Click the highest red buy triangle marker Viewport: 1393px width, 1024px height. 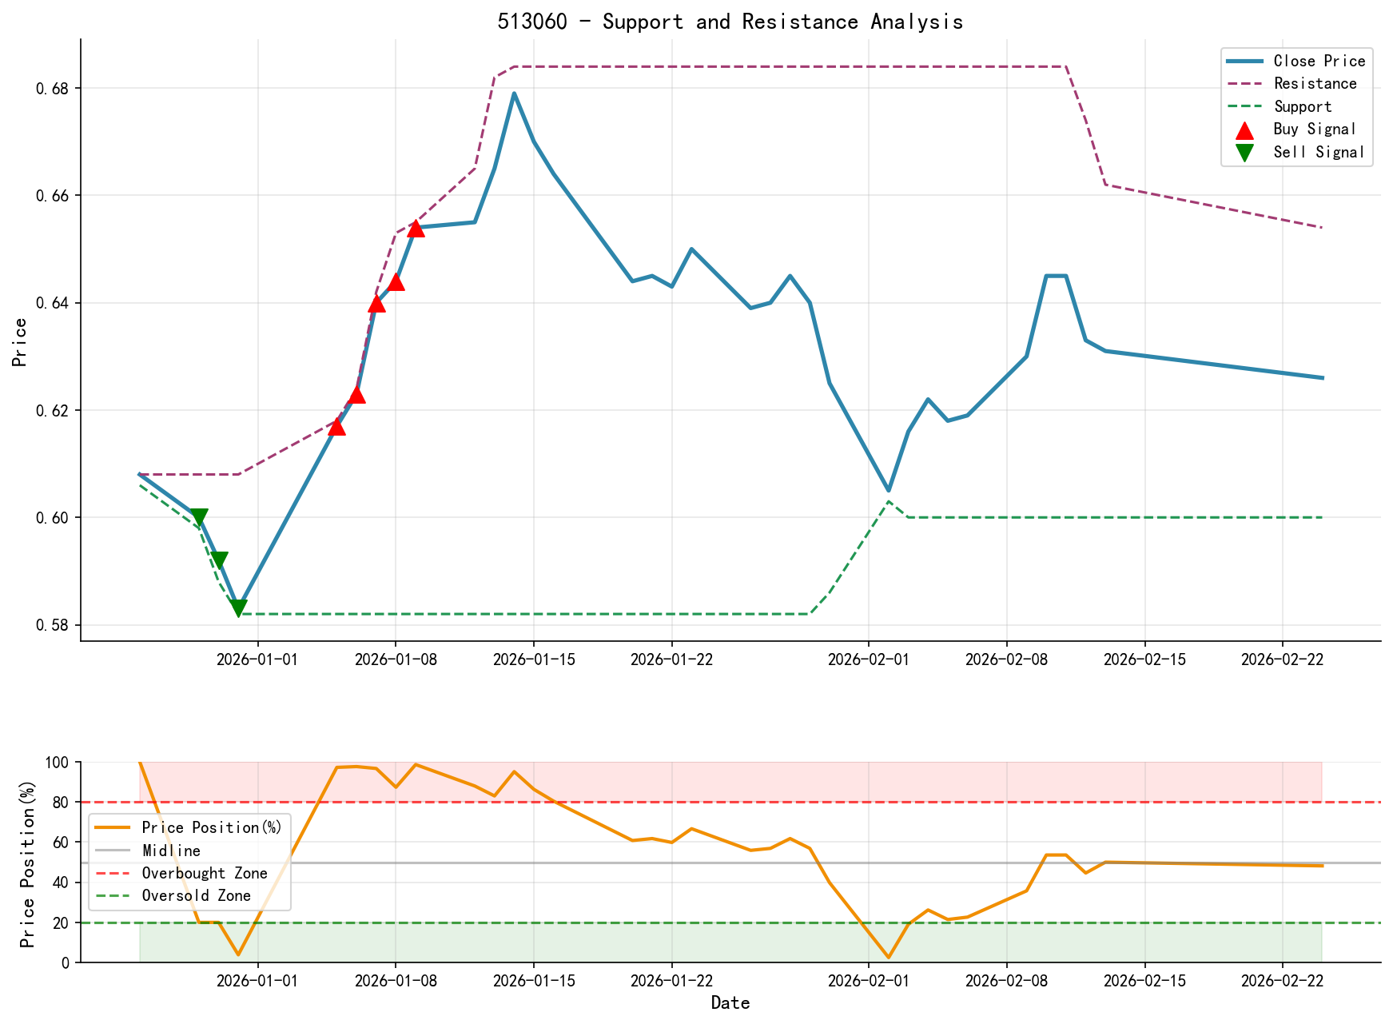click(x=416, y=229)
